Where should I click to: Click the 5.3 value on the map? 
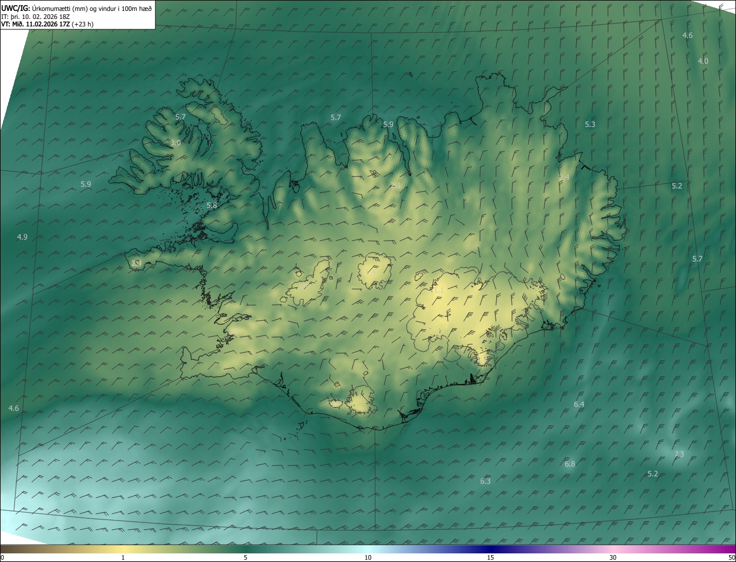590,124
